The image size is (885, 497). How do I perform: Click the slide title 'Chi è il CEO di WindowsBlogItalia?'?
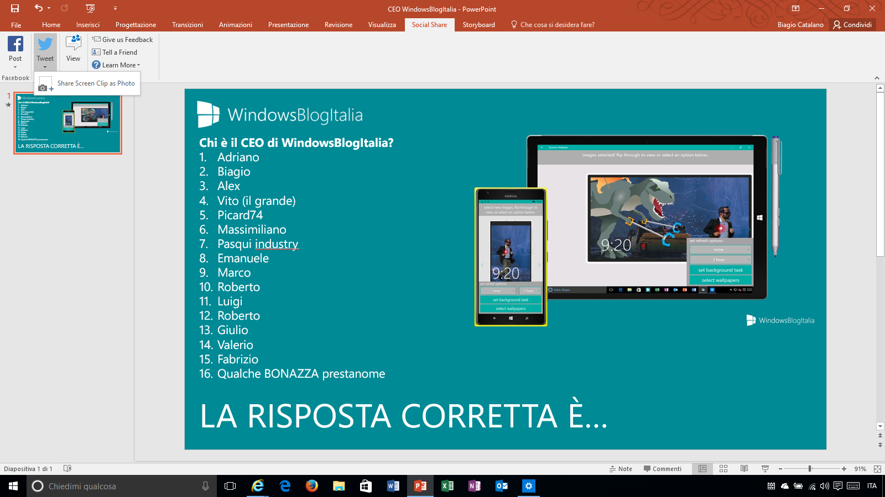[296, 142]
